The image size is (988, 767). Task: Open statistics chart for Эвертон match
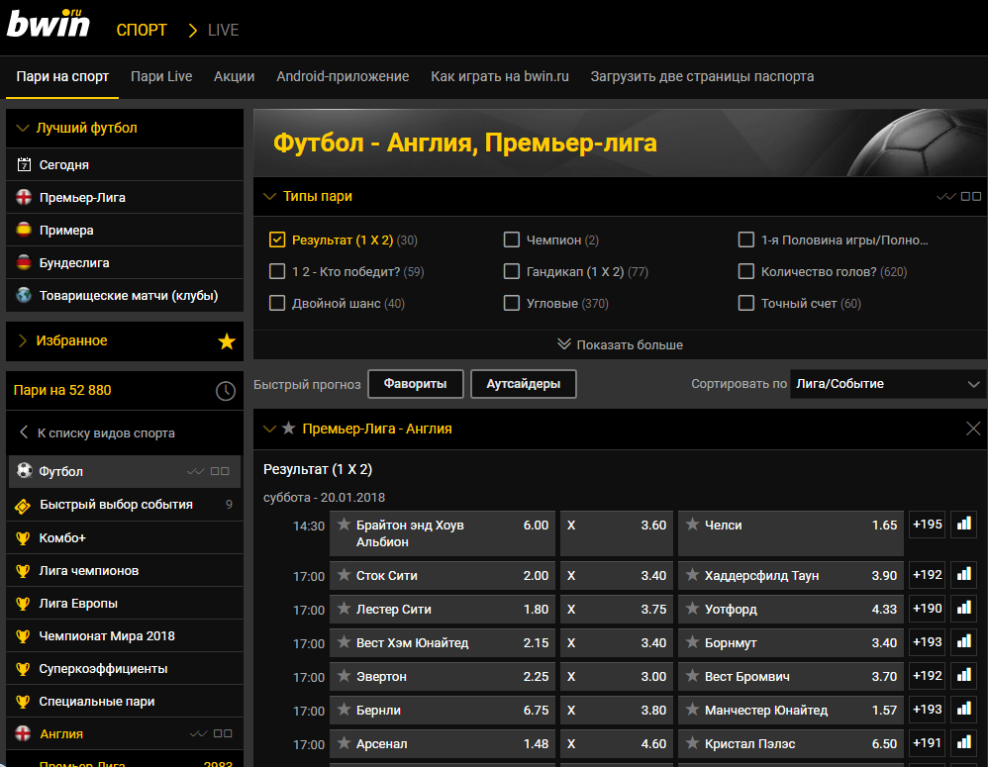pyautogui.click(x=964, y=676)
